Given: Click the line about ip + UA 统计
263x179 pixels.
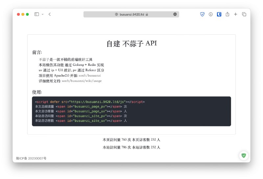Looking at the screenshot, I should [x=71, y=70].
